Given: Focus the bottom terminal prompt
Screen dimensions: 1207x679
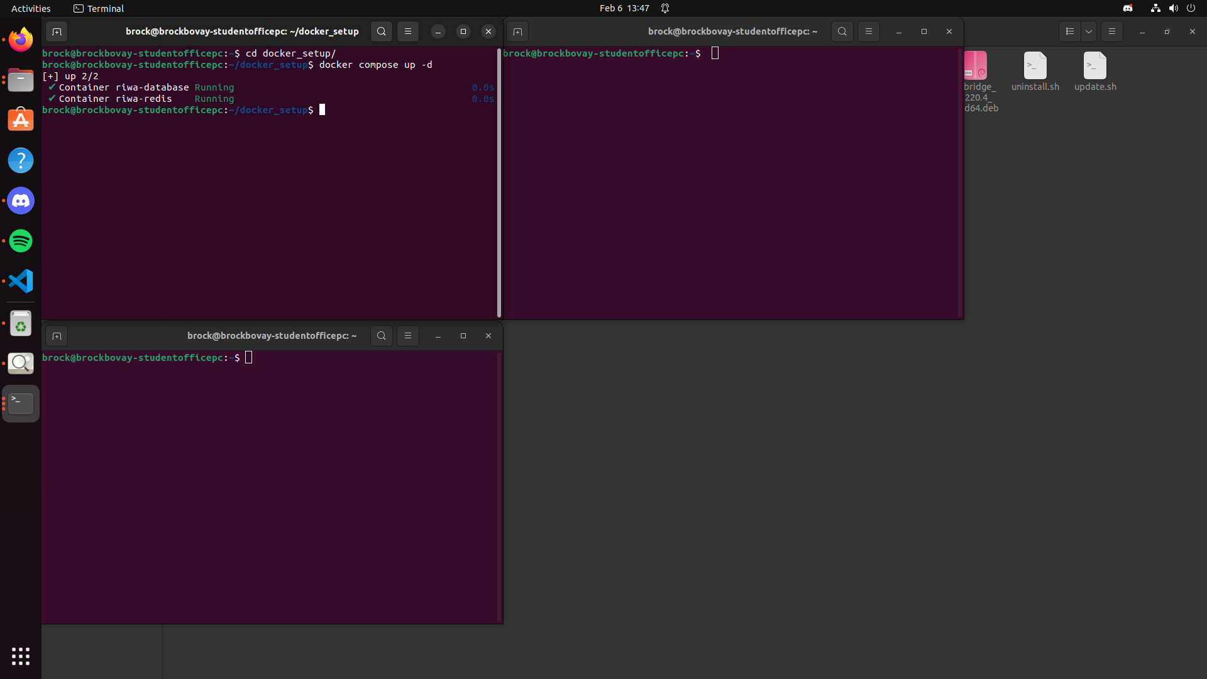Looking at the screenshot, I should [x=249, y=358].
